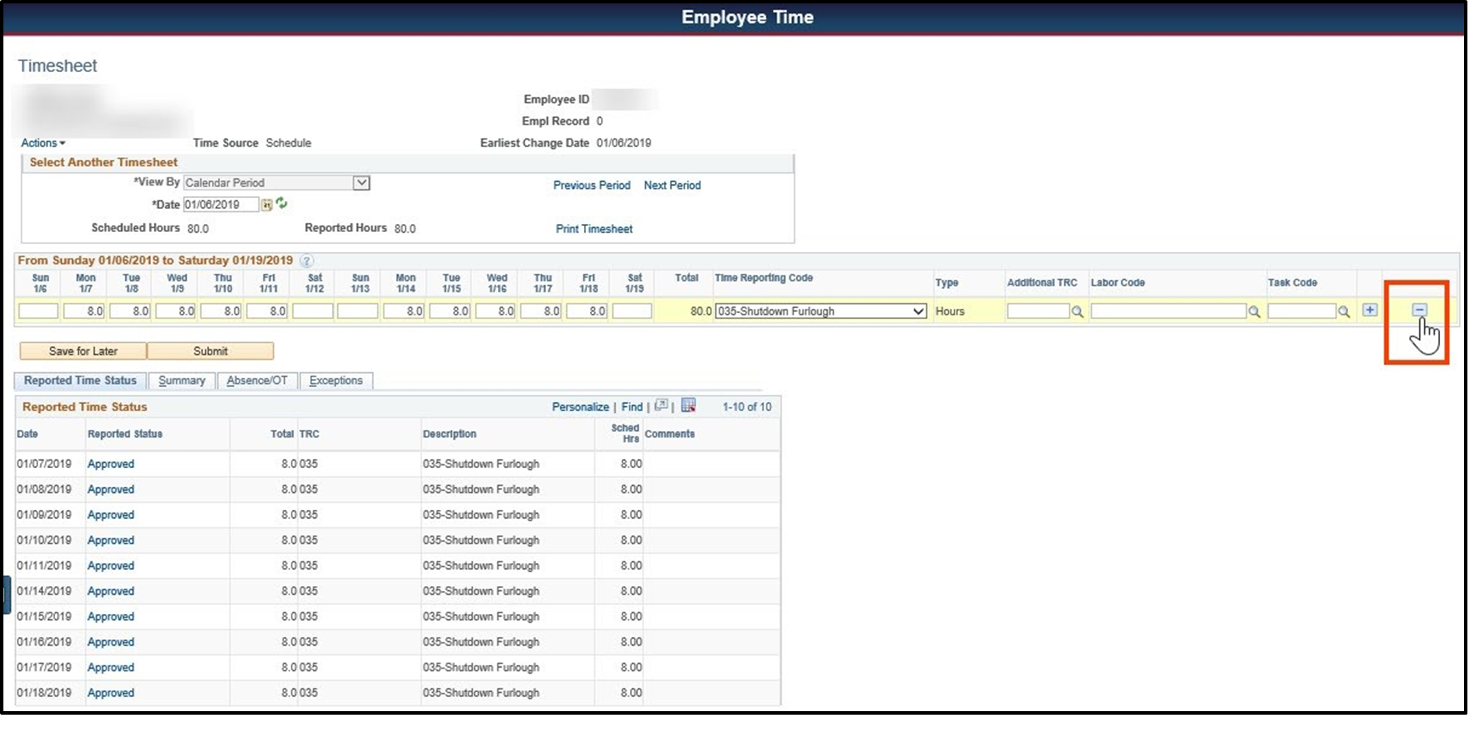Open the View By dropdown
1479x733 pixels.
pyautogui.click(x=362, y=182)
